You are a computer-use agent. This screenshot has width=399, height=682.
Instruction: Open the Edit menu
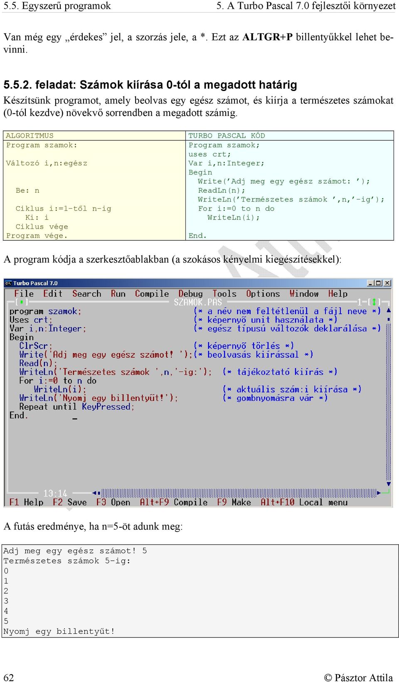[53, 294]
